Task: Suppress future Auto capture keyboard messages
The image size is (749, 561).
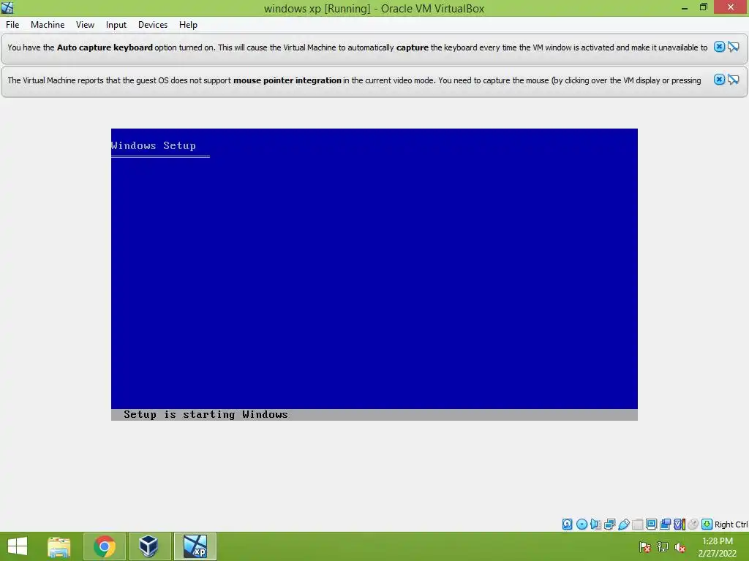Action: (734, 47)
